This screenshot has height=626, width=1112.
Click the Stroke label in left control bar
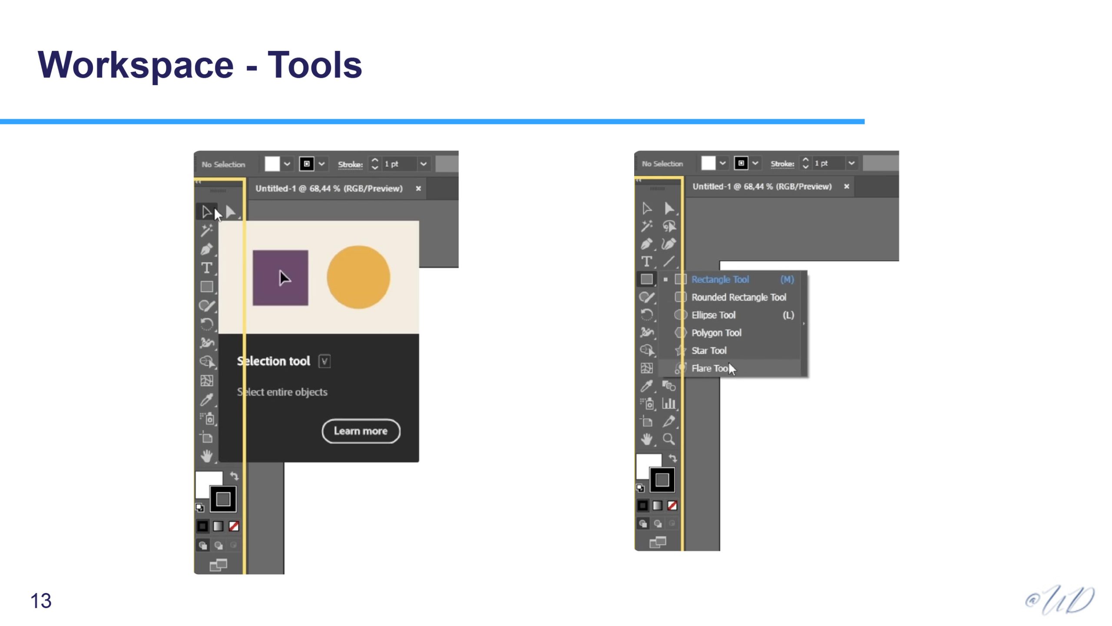tap(350, 165)
